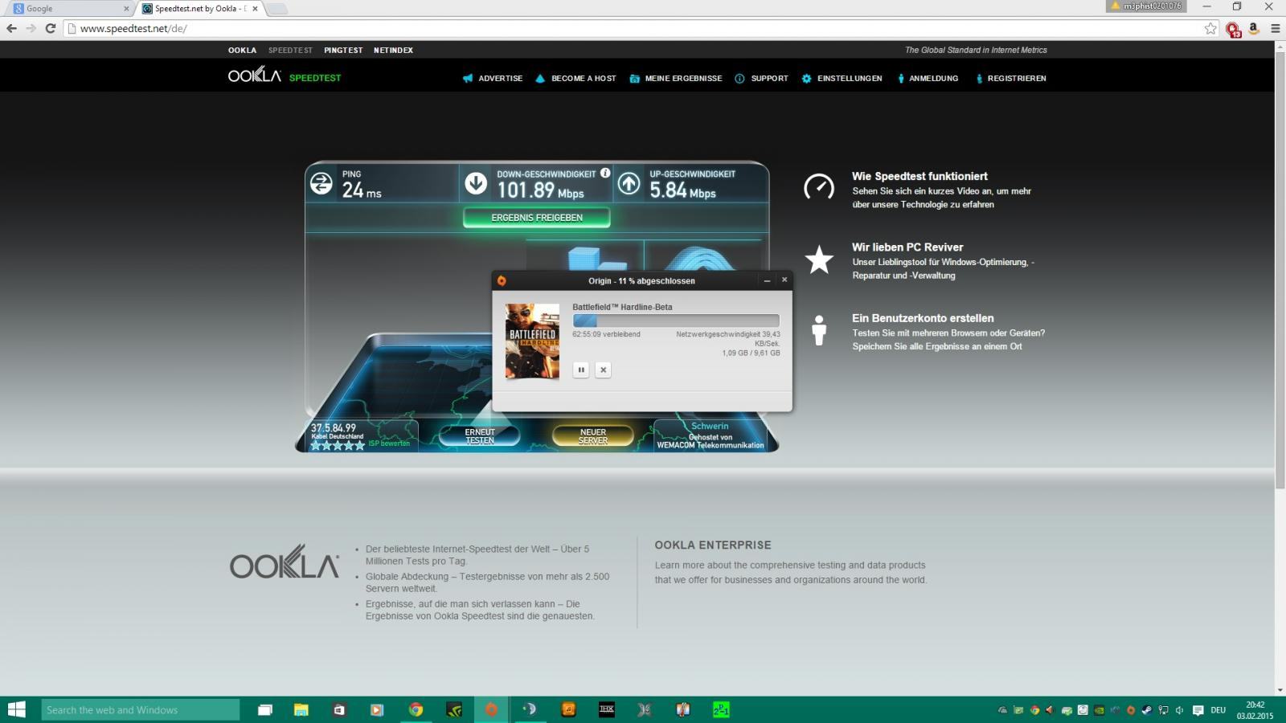Click the ping arrows icon
The width and height of the screenshot is (1286, 723).
[x=321, y=183]
